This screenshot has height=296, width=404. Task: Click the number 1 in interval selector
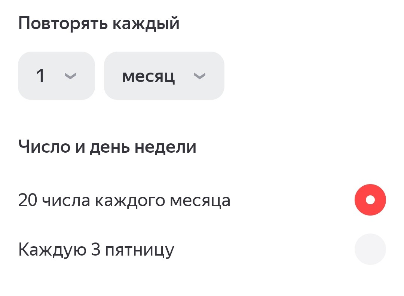pos(40,76)
